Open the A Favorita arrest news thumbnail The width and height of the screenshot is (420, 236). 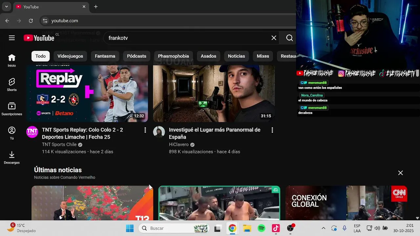click(219, 203)
